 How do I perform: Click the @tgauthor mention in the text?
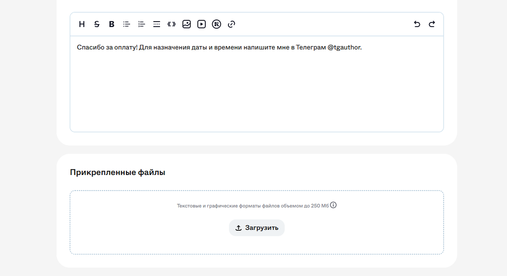[344, 47]
